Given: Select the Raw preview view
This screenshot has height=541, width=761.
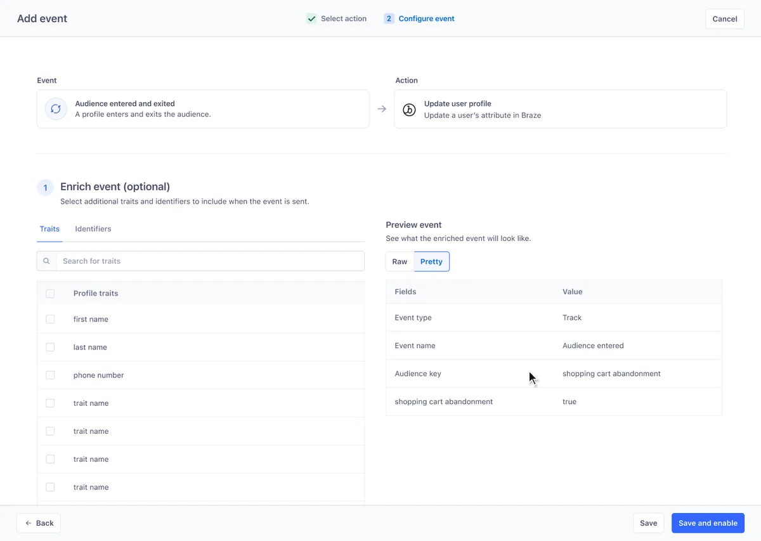Looking at the screenshot, I should (x=400, y=261).
